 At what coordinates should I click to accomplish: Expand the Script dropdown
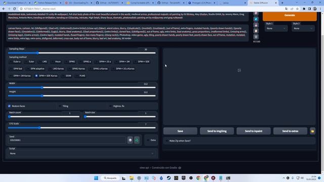[x=82, y=154]
